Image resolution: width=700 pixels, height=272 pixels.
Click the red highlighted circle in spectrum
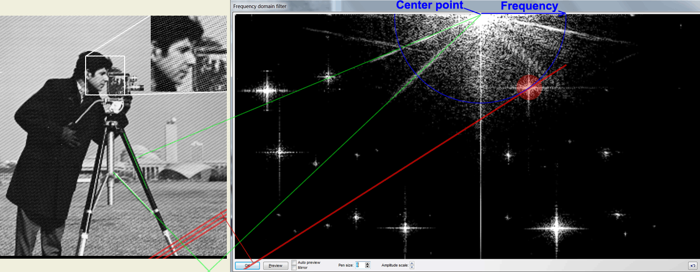pyautogui.click(x=529, y=87)
